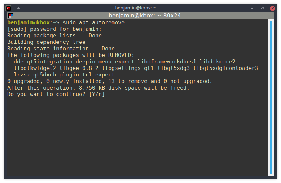Click the green benjamin@kbox prompt text
The height and width of the screenshot is (183, 281).
pos(29,22)
